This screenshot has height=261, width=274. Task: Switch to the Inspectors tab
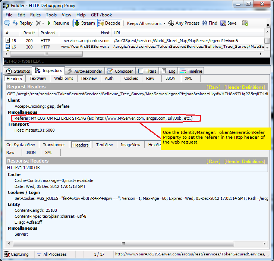pyautogui.click(x=48, y=70)
